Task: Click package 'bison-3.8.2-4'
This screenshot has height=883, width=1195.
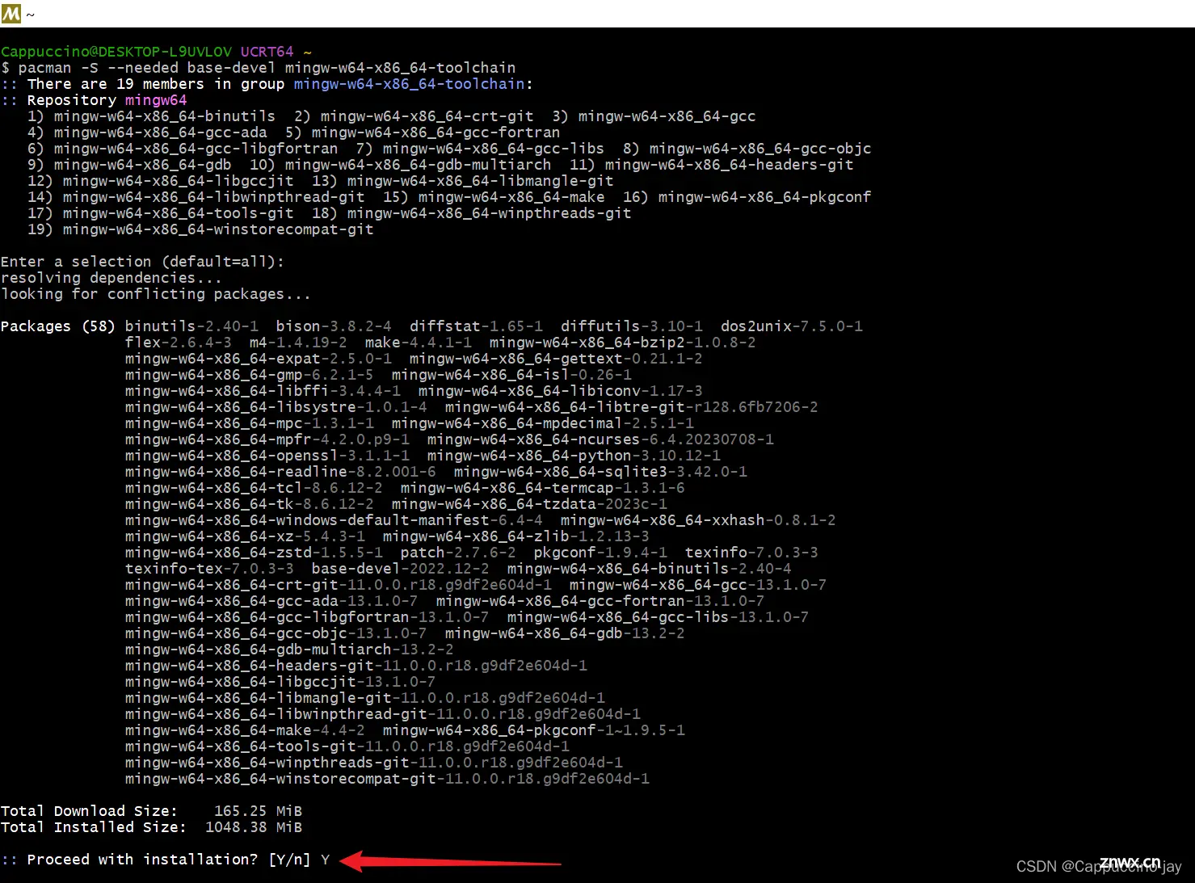Action: pos(334,326)
